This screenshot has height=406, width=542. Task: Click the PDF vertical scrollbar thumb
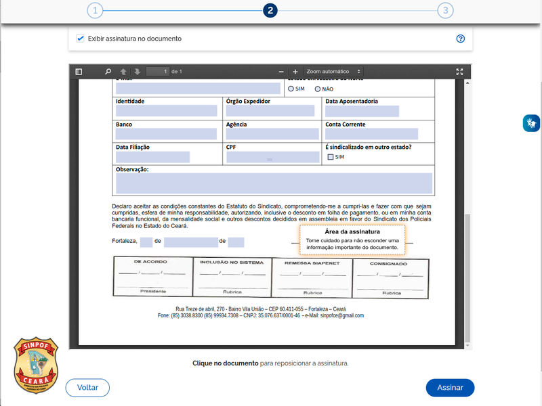point(467,277)
